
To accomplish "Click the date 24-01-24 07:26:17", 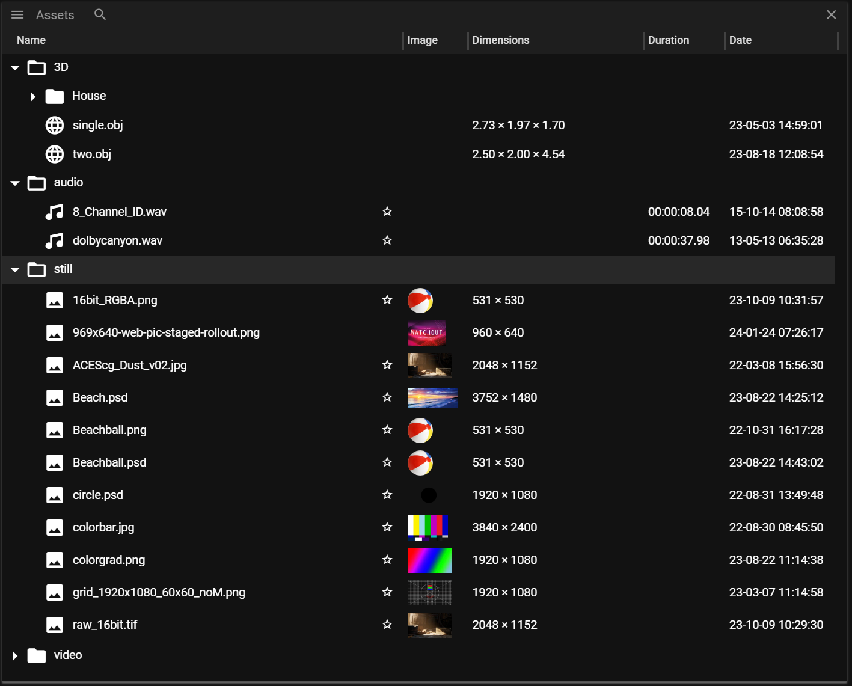I will (x=776, y=332).
